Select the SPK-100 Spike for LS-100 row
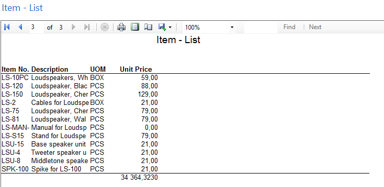Image resolution: width=384 pixels, height=187 pixels. coord(80,169)
